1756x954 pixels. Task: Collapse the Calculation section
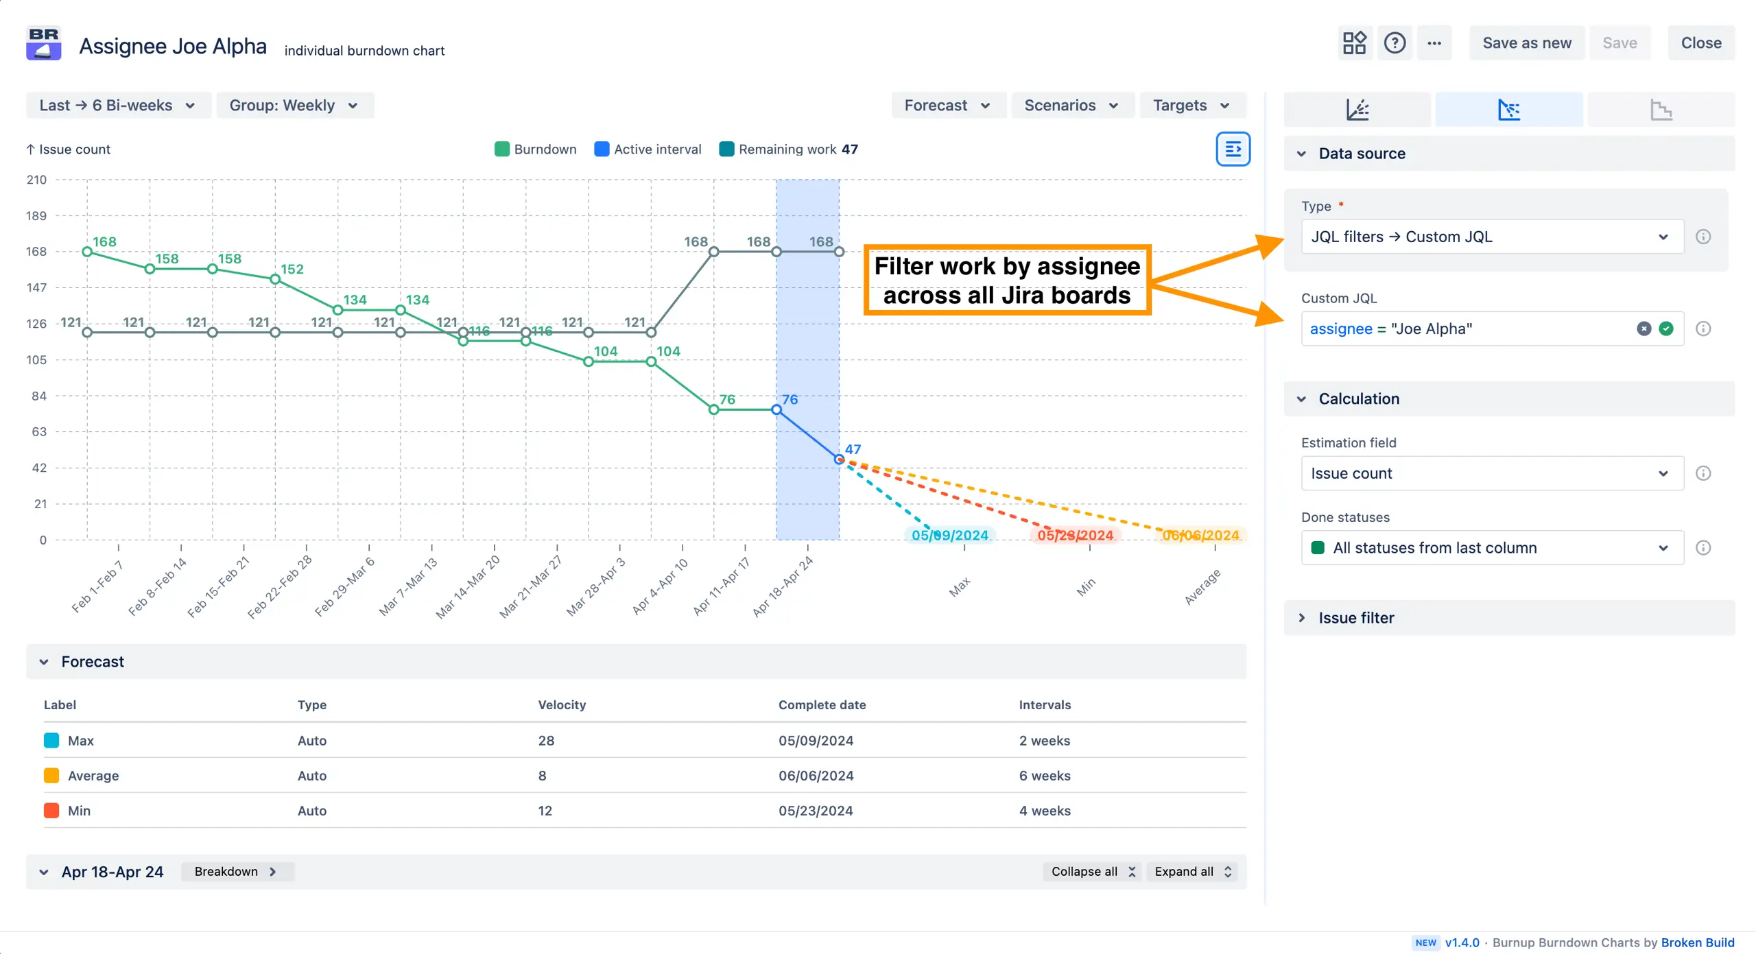pos(1509,398)
